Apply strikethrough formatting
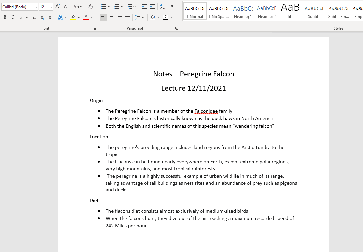Screen dimensions: 363x252 (x=34, y=17)
